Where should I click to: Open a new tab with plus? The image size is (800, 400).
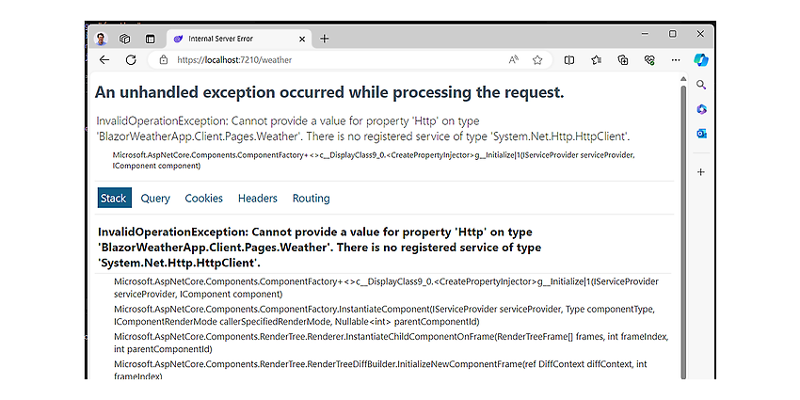(324, 39)
